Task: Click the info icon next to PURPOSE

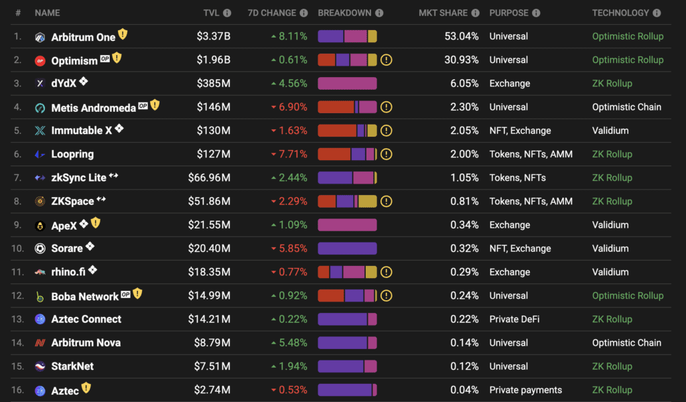Action: (536, 13)
